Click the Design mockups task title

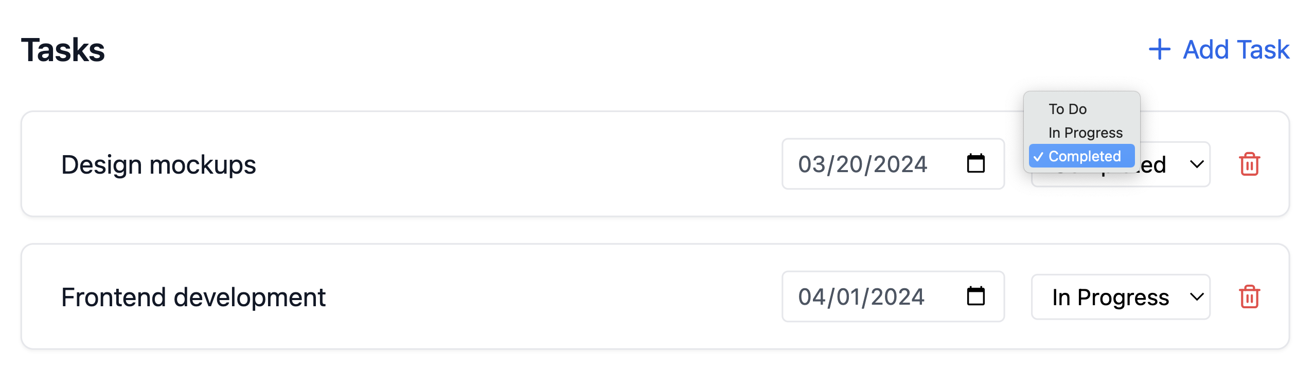(158, 164)
